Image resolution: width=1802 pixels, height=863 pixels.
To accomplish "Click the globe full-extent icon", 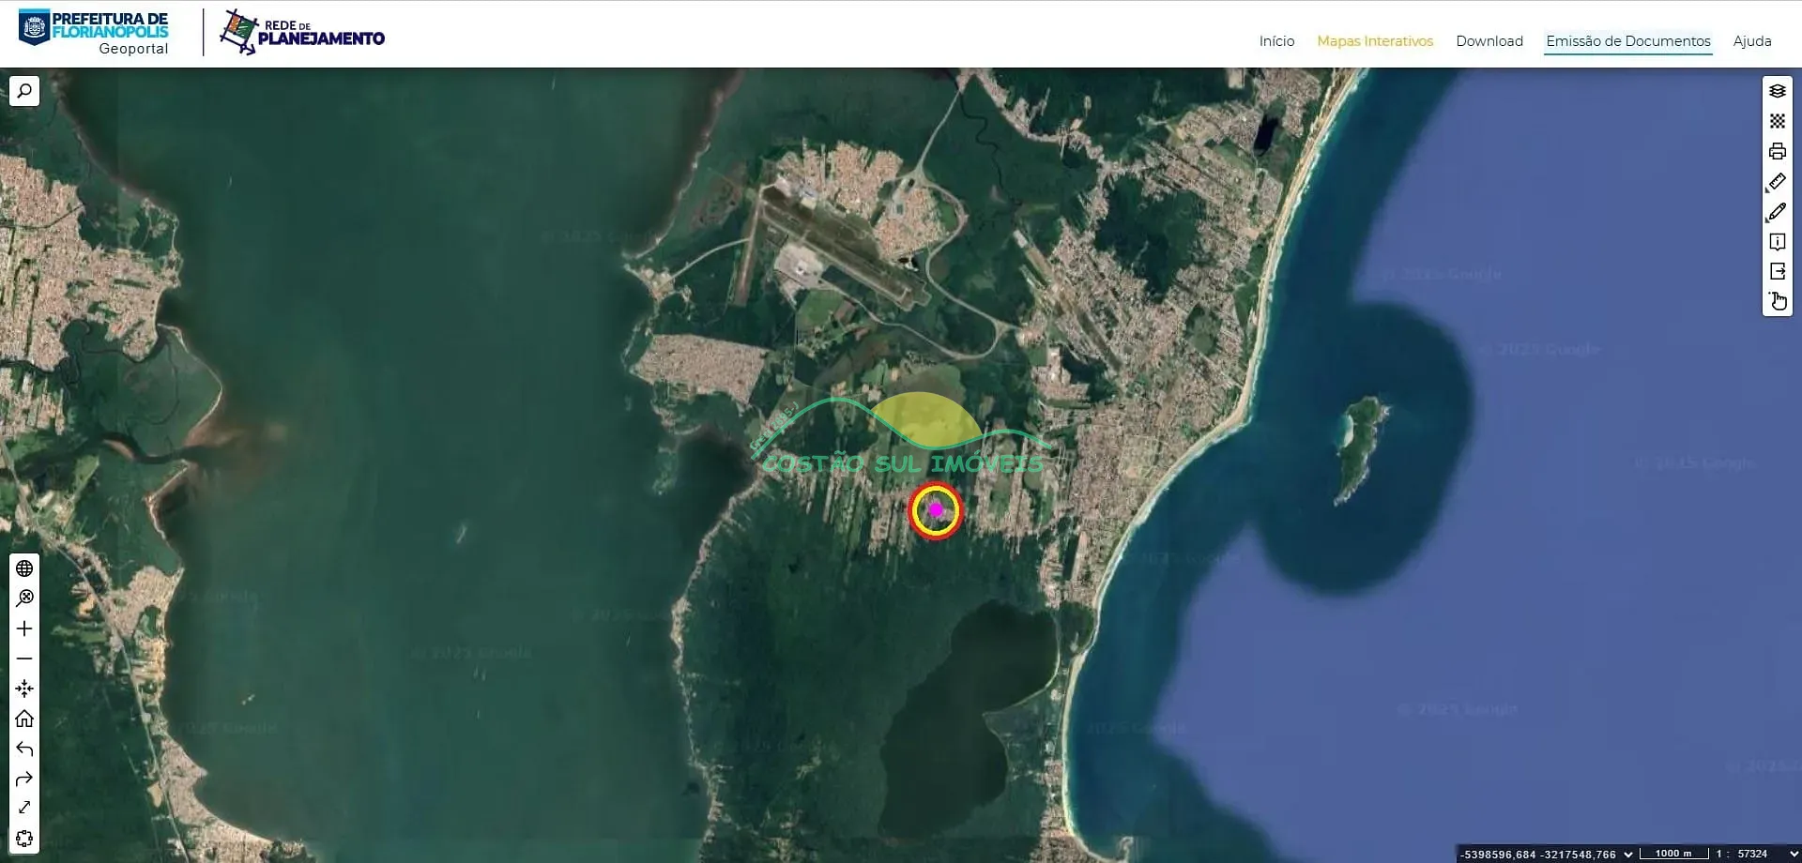I will click(x=24, y=568).
